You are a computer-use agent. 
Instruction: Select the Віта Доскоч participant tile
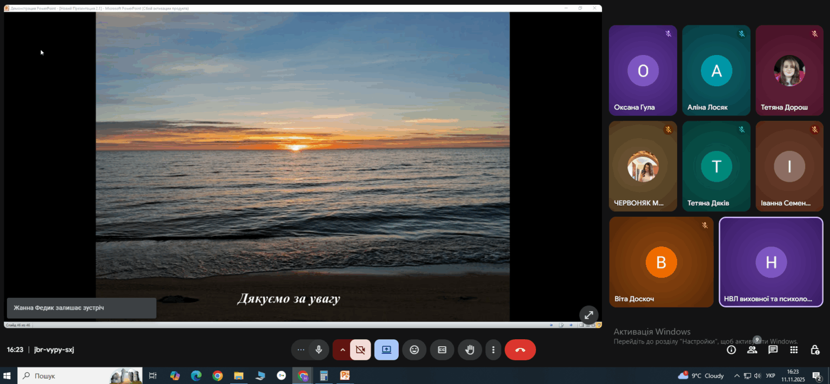tap(661, 262)
